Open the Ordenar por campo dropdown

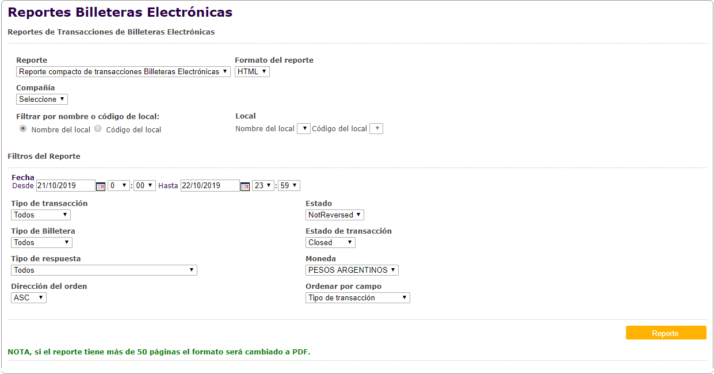pos(358,298)
